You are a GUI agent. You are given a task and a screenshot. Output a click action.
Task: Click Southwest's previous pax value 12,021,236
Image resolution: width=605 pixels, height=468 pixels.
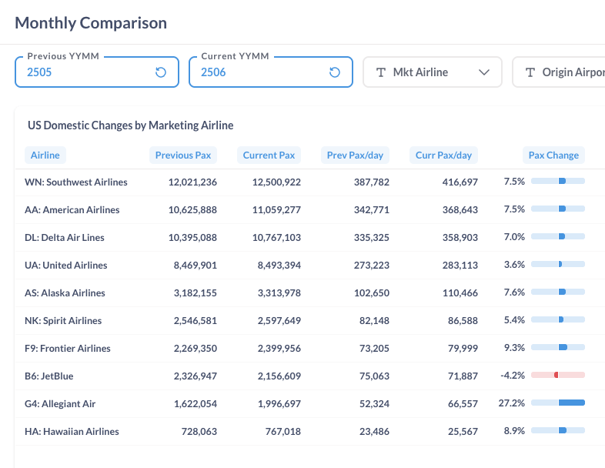click(x=192, y=182)
